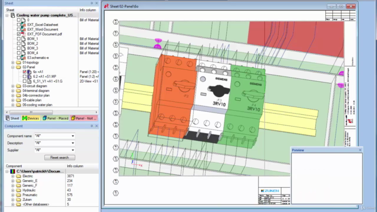
Task: Open the Component name dropdown
Action: pos(72,136)
